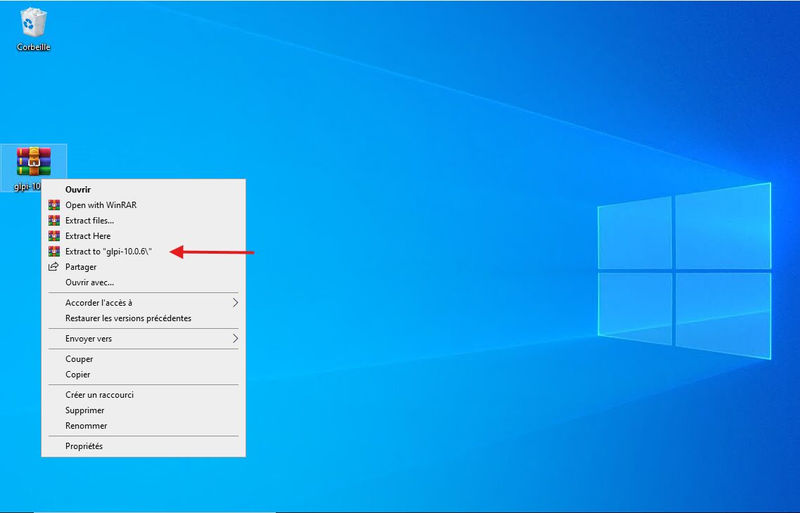Image resolution: width=800 pixels, height=513 pixels.
Task: Select Extract files... option
Action: pyautogui.click(x=144, y=221)
